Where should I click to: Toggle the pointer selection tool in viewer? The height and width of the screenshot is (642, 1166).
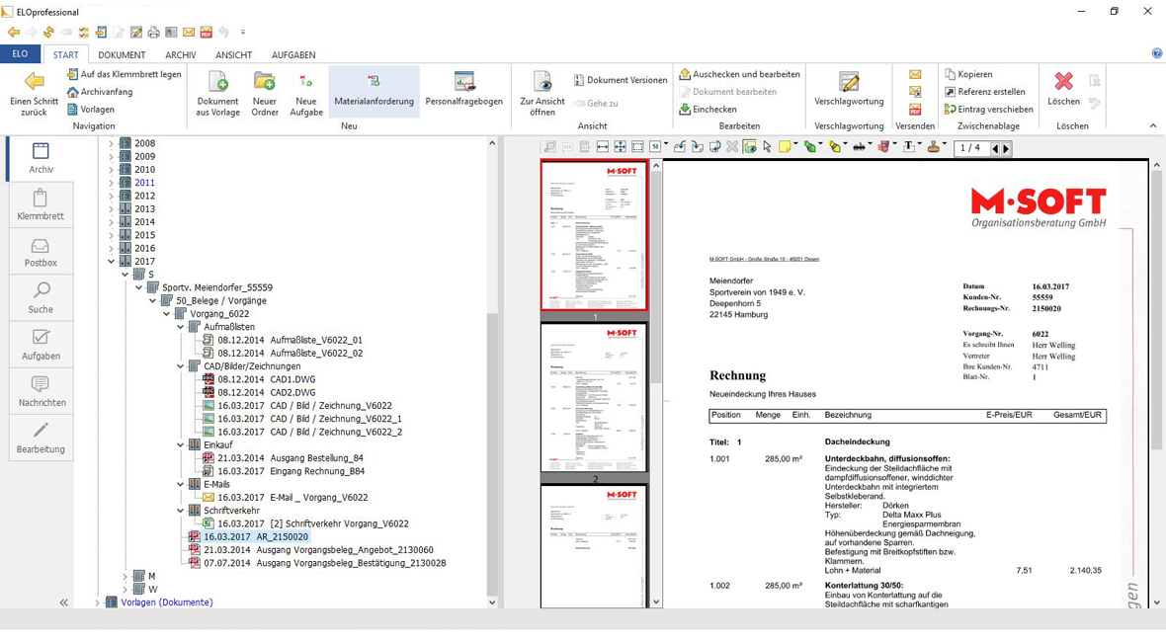click(767, 147)
